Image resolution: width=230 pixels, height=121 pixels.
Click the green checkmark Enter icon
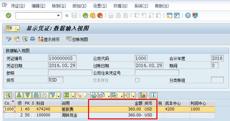point(9,15)
